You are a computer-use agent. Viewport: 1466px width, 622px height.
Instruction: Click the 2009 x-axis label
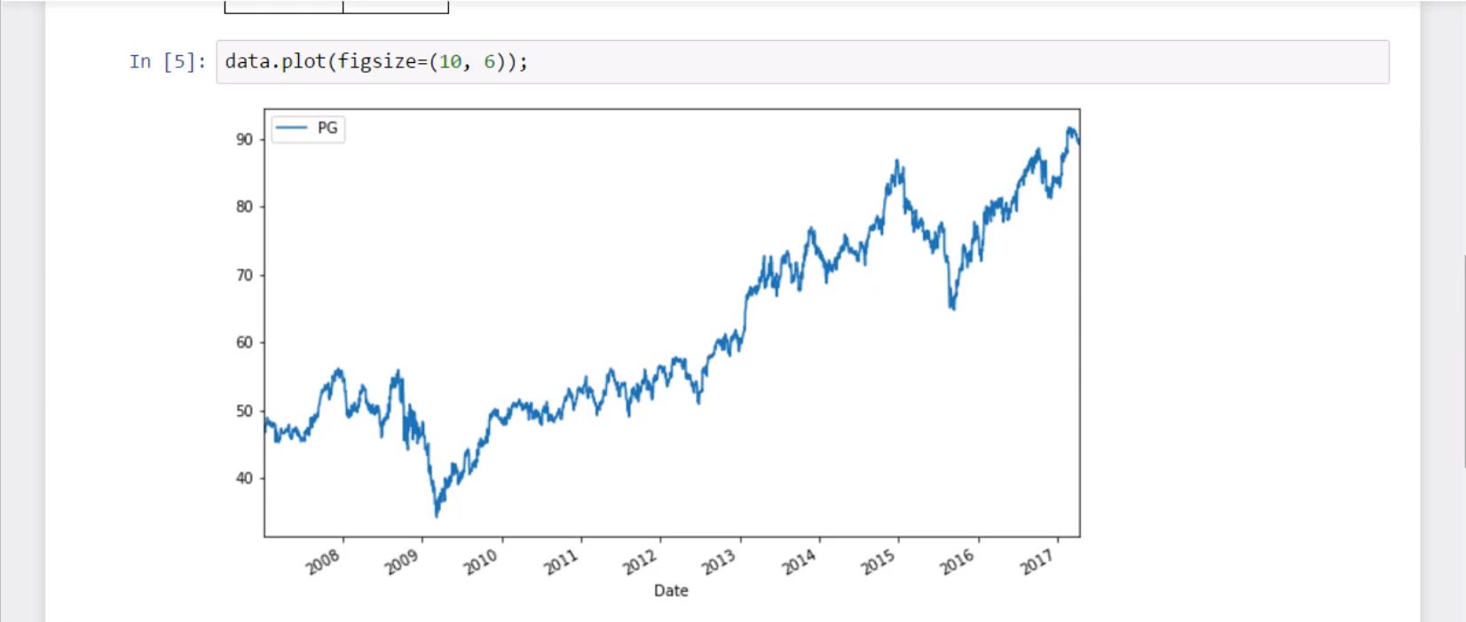point(402,562)
